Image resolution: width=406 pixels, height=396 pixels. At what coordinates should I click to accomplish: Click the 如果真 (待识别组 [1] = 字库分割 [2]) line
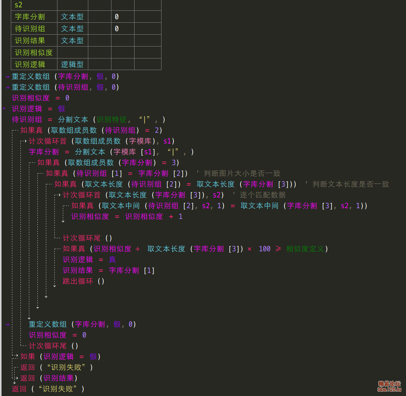point(117,174)
